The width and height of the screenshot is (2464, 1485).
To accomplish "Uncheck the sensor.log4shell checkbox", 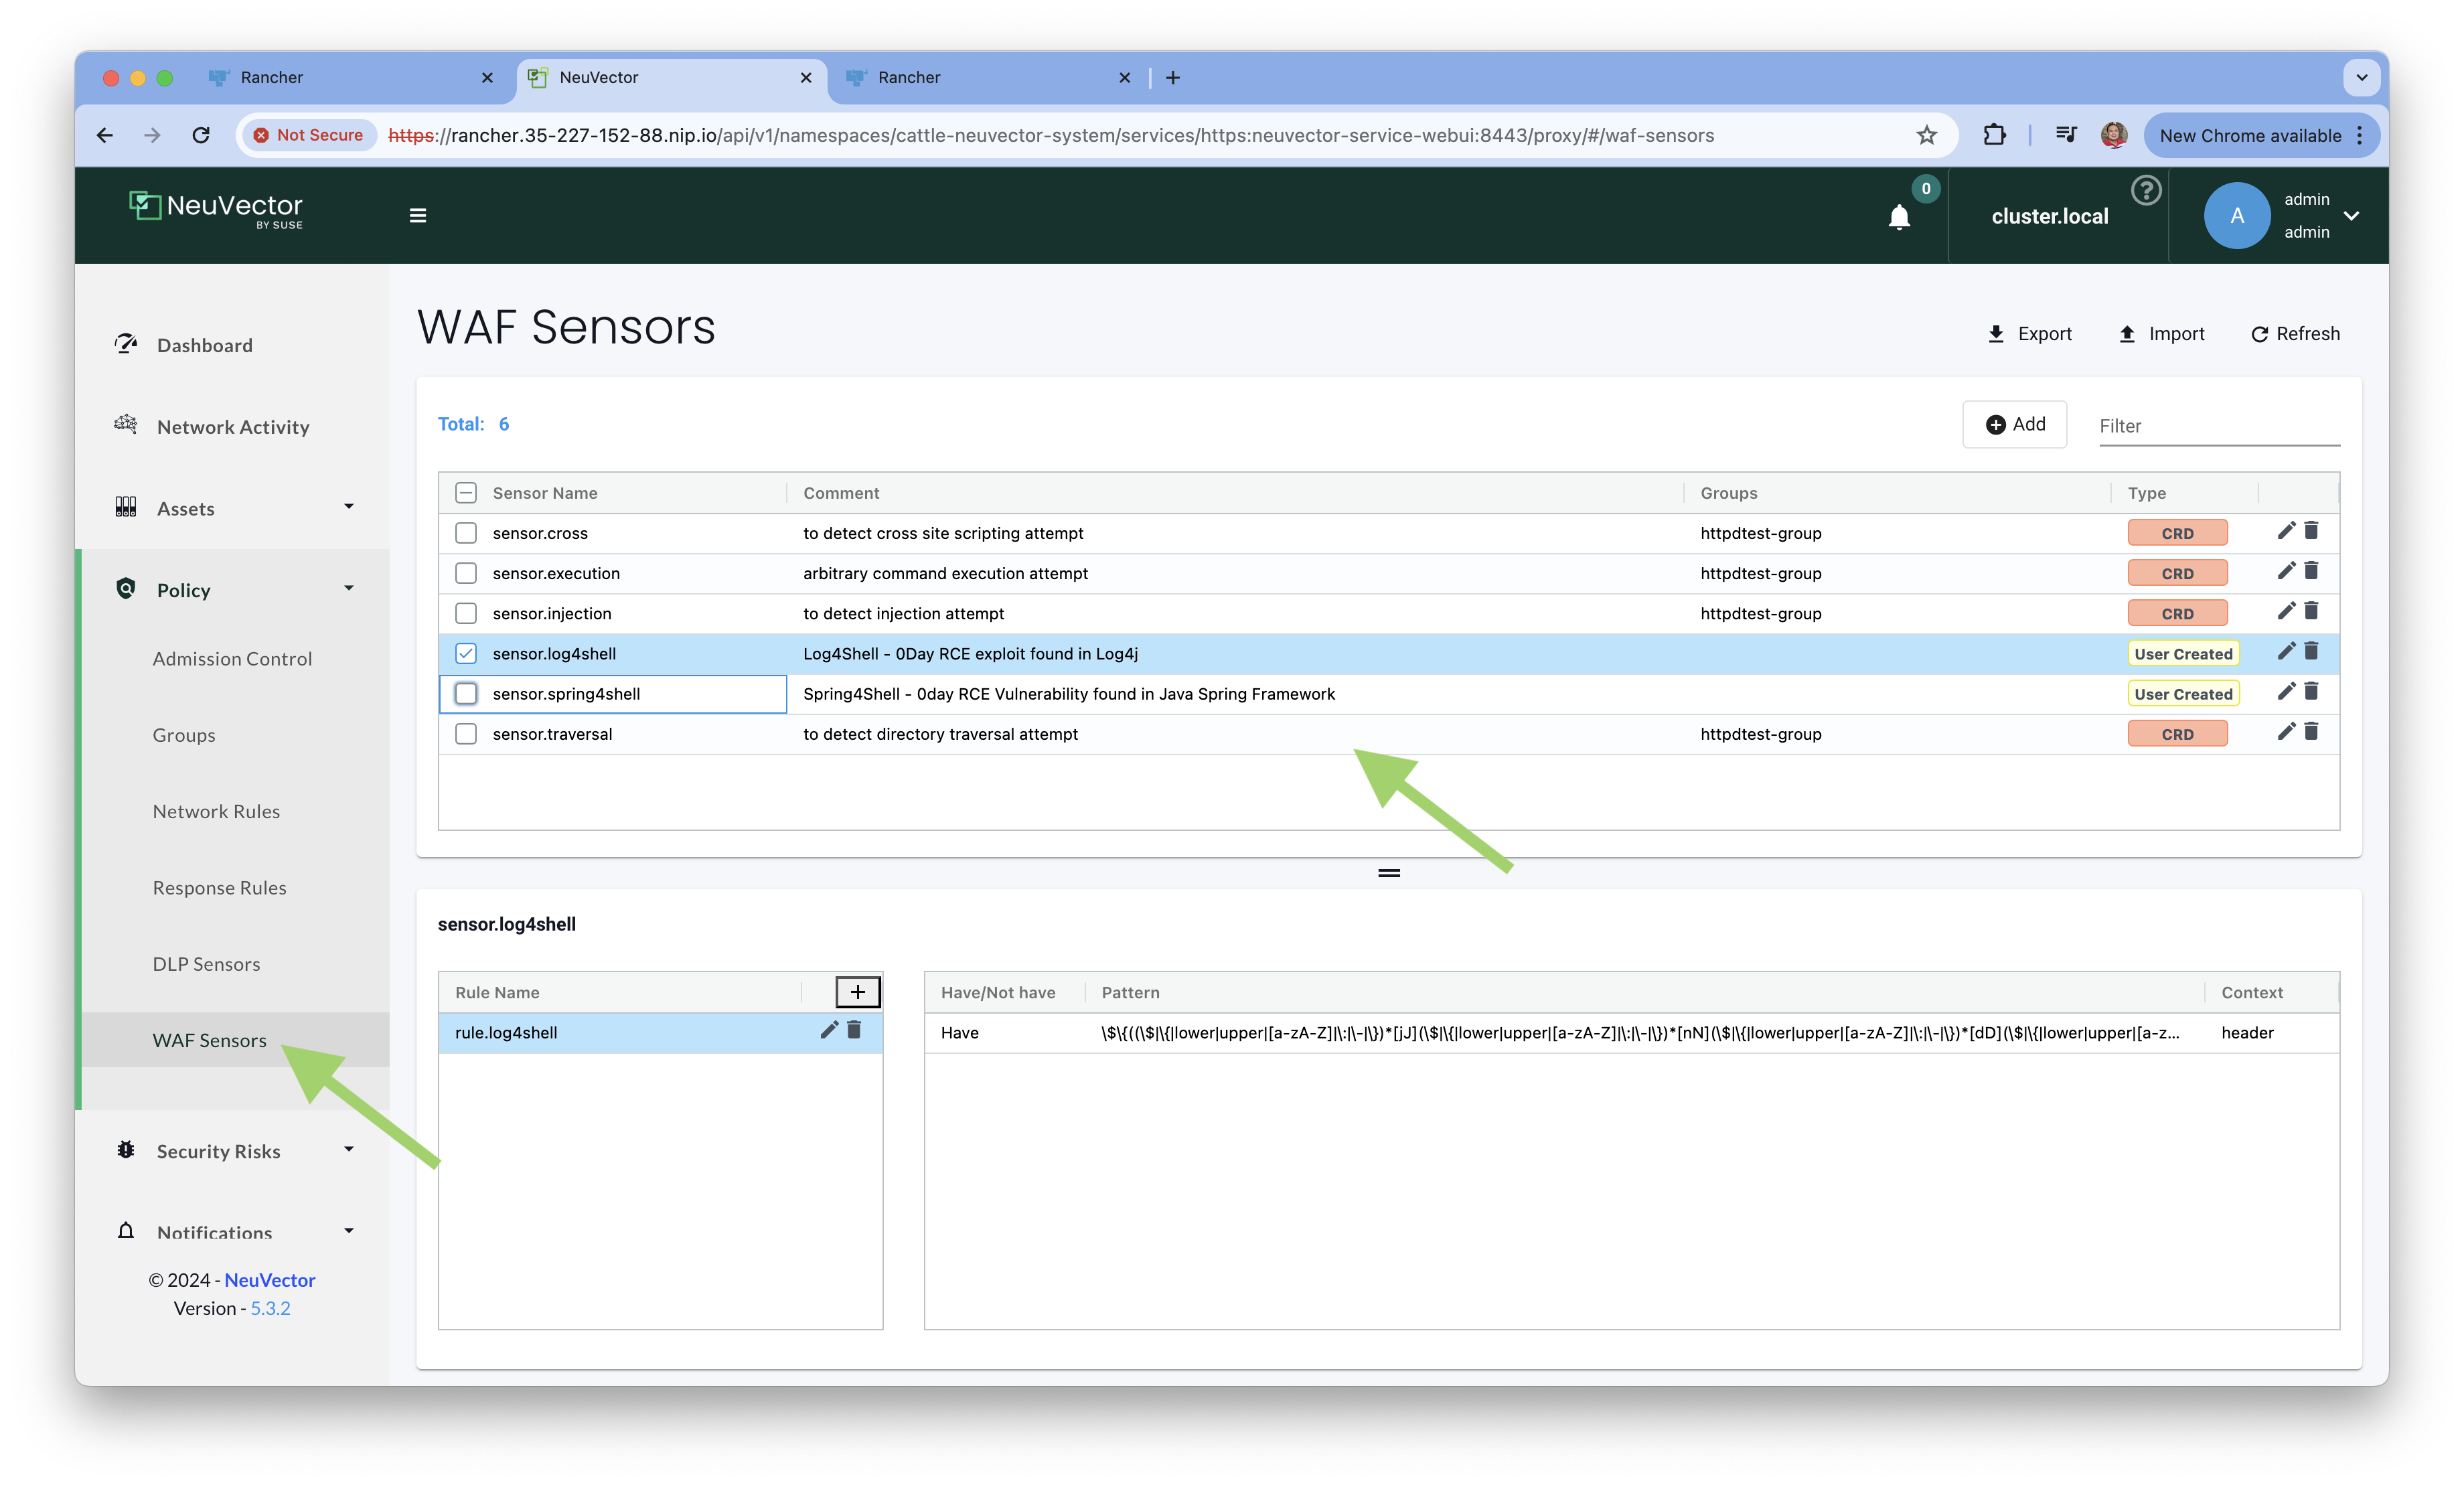I will tap(466, 653).
